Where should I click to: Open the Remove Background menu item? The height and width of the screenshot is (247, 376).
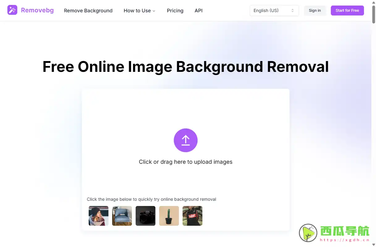tap(88, 10)
